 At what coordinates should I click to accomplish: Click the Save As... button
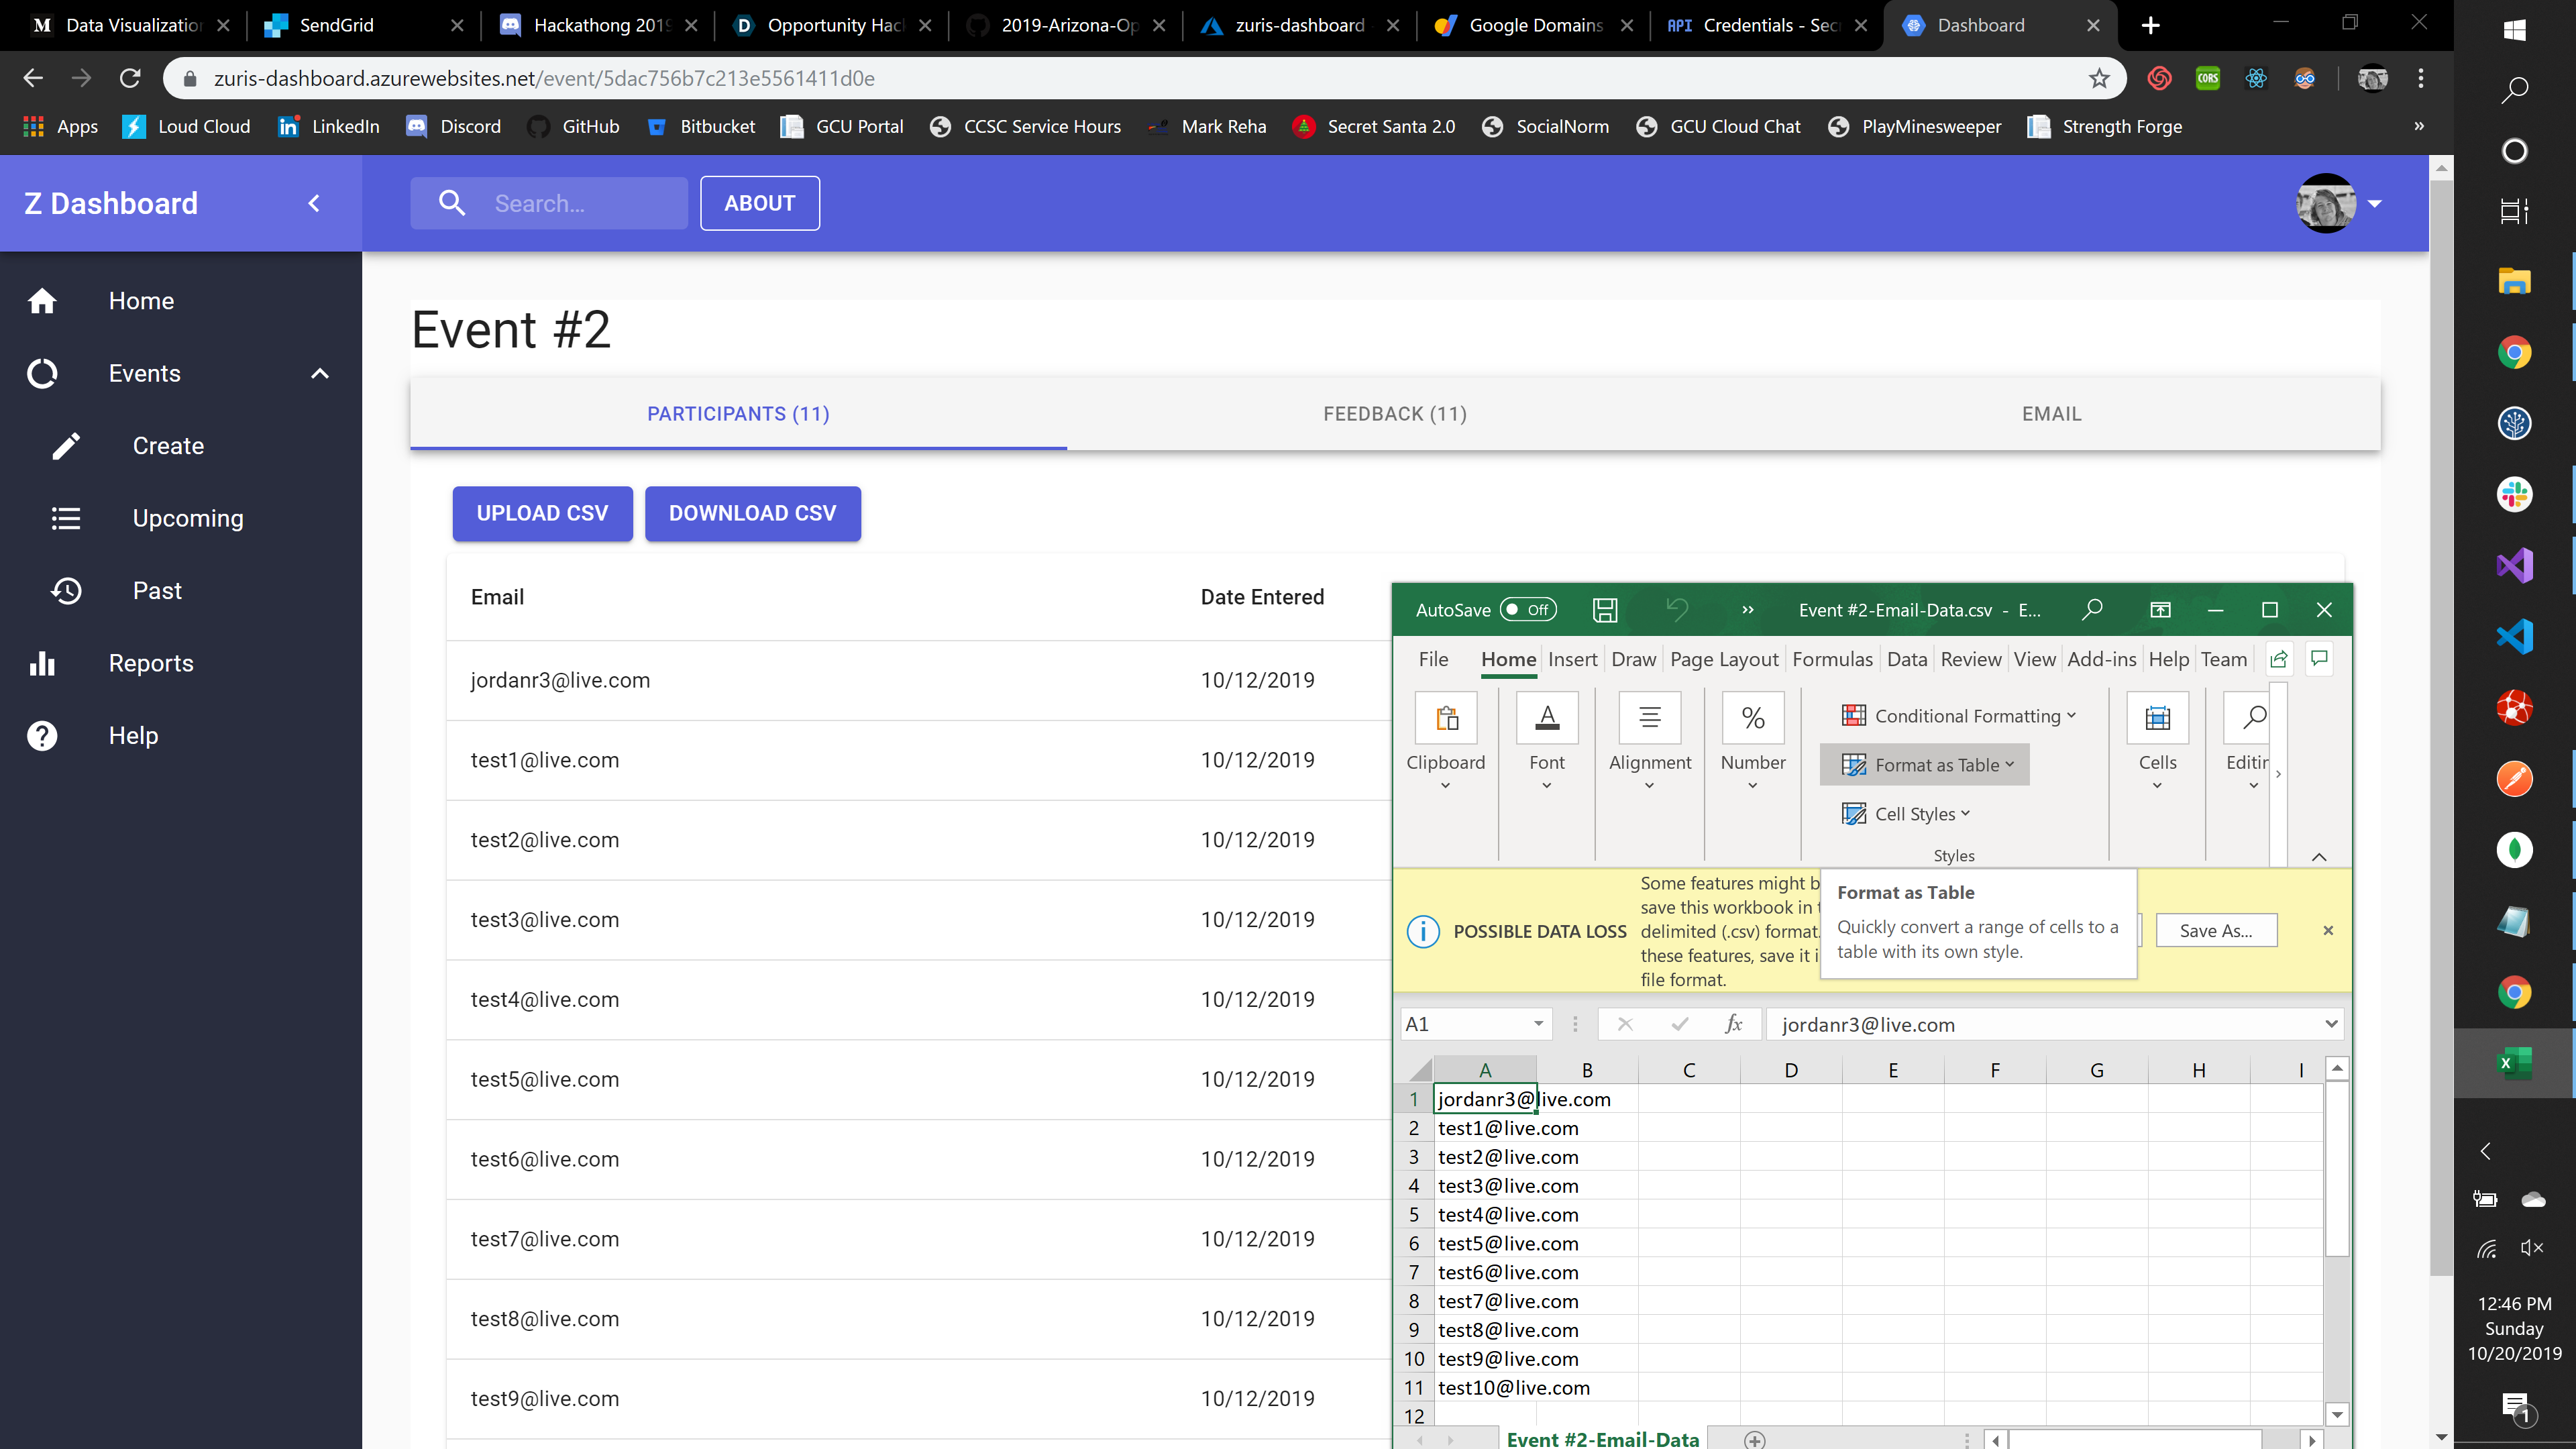pos(2216,931)
